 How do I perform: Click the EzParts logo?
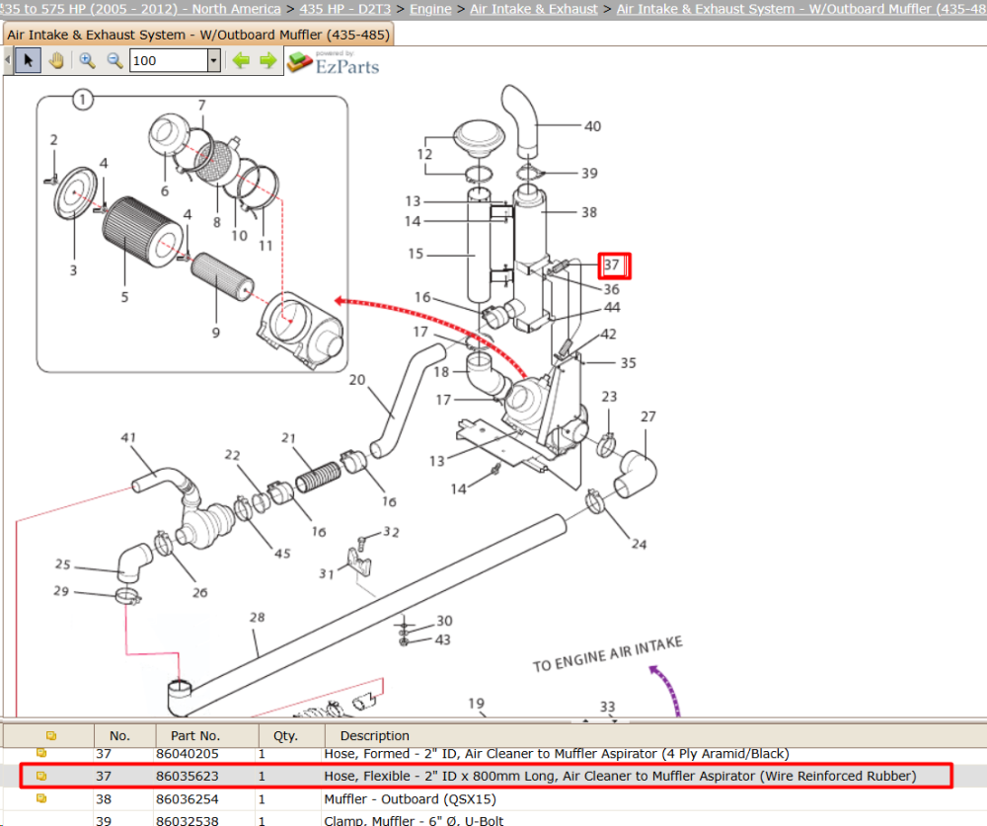334,63
